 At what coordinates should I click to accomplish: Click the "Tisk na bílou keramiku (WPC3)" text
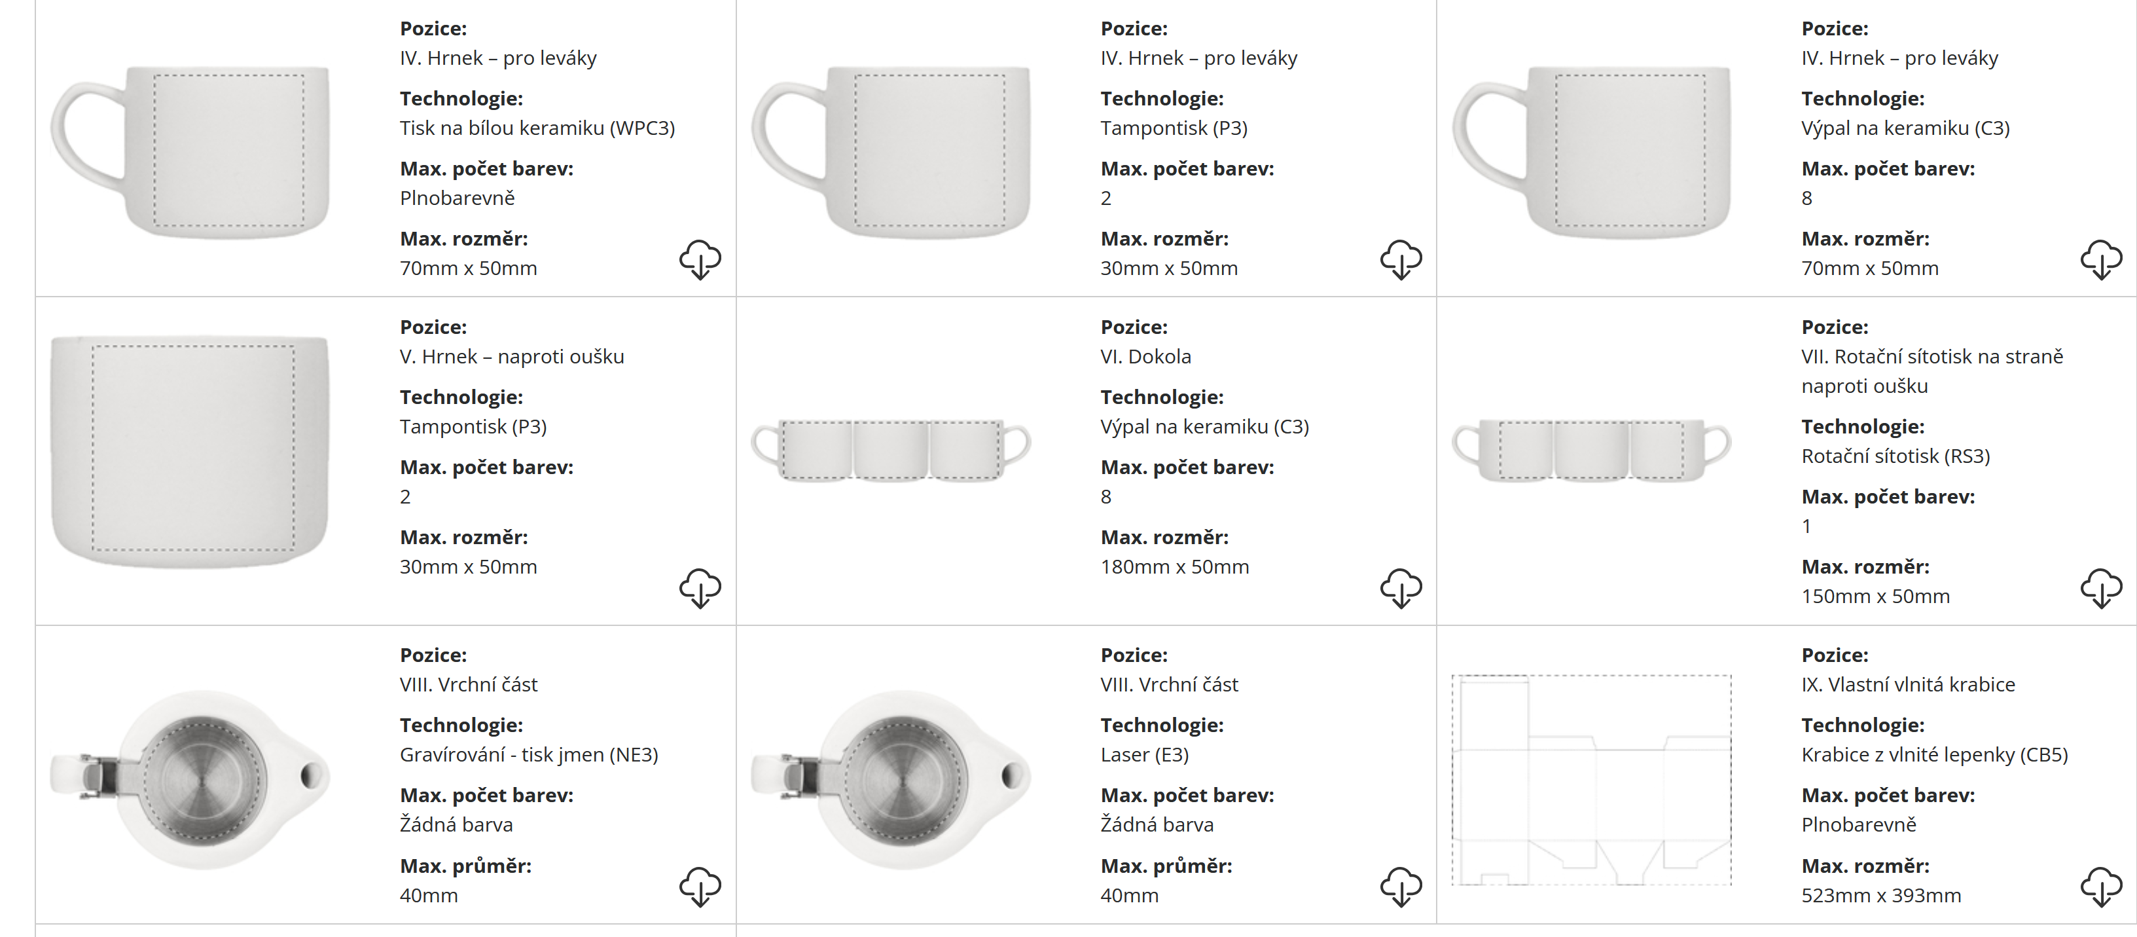[x=537, y=128]
